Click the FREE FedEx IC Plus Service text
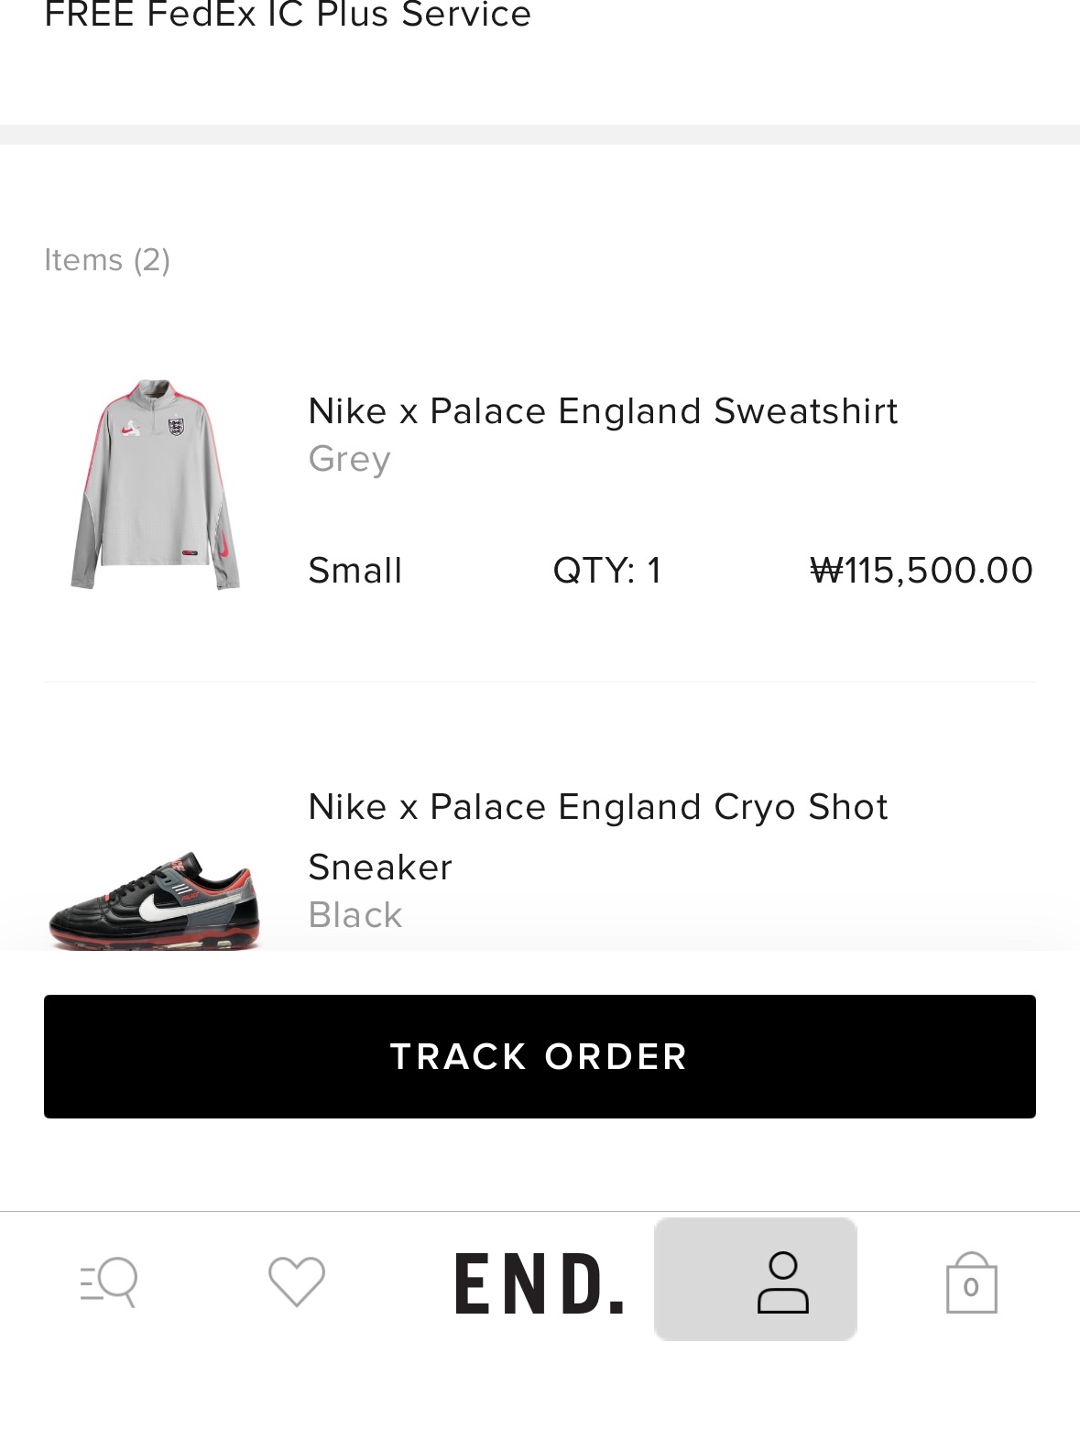The width and height of the screenshot is (1080, 1440). pyautogui.click(x=288, y=14)
